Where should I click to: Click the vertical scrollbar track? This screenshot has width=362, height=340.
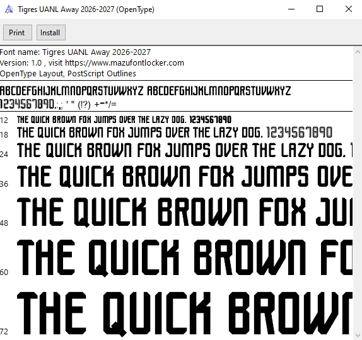tap(358, 194)
